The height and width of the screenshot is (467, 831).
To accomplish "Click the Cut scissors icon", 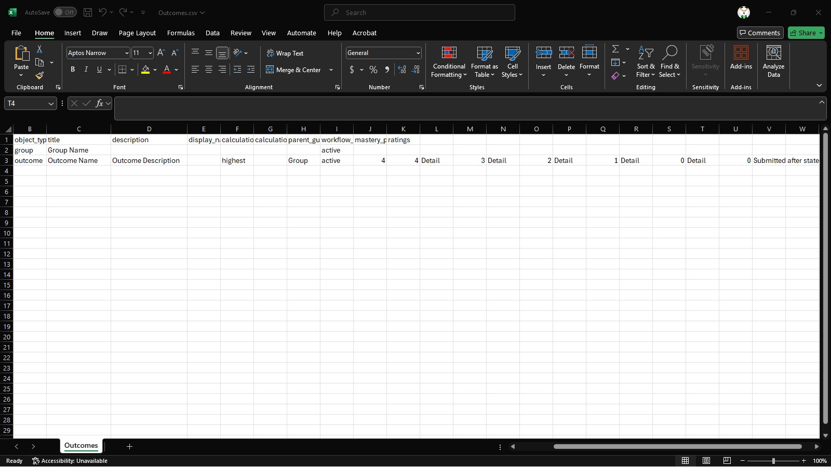I will pos(39,49).
